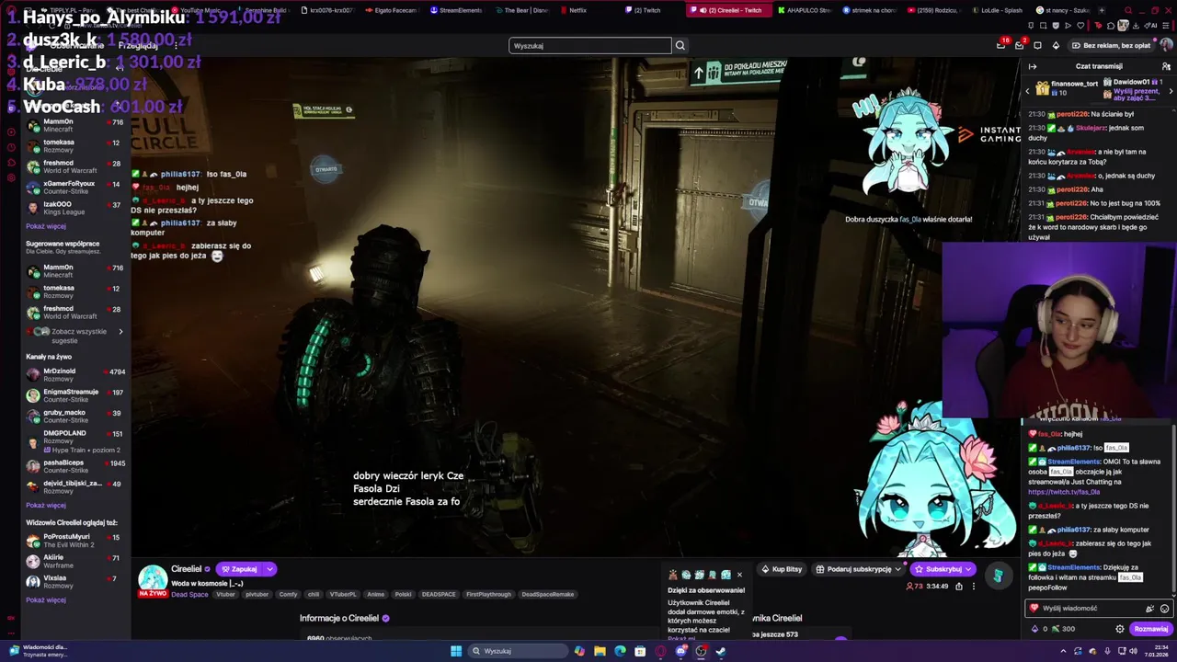Click the browser search-tabs magnifier icon
The height and width of the screenshot is (662, 1177).
(1127, 10)
